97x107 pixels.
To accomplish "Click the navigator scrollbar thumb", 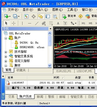I will [50, 41].
